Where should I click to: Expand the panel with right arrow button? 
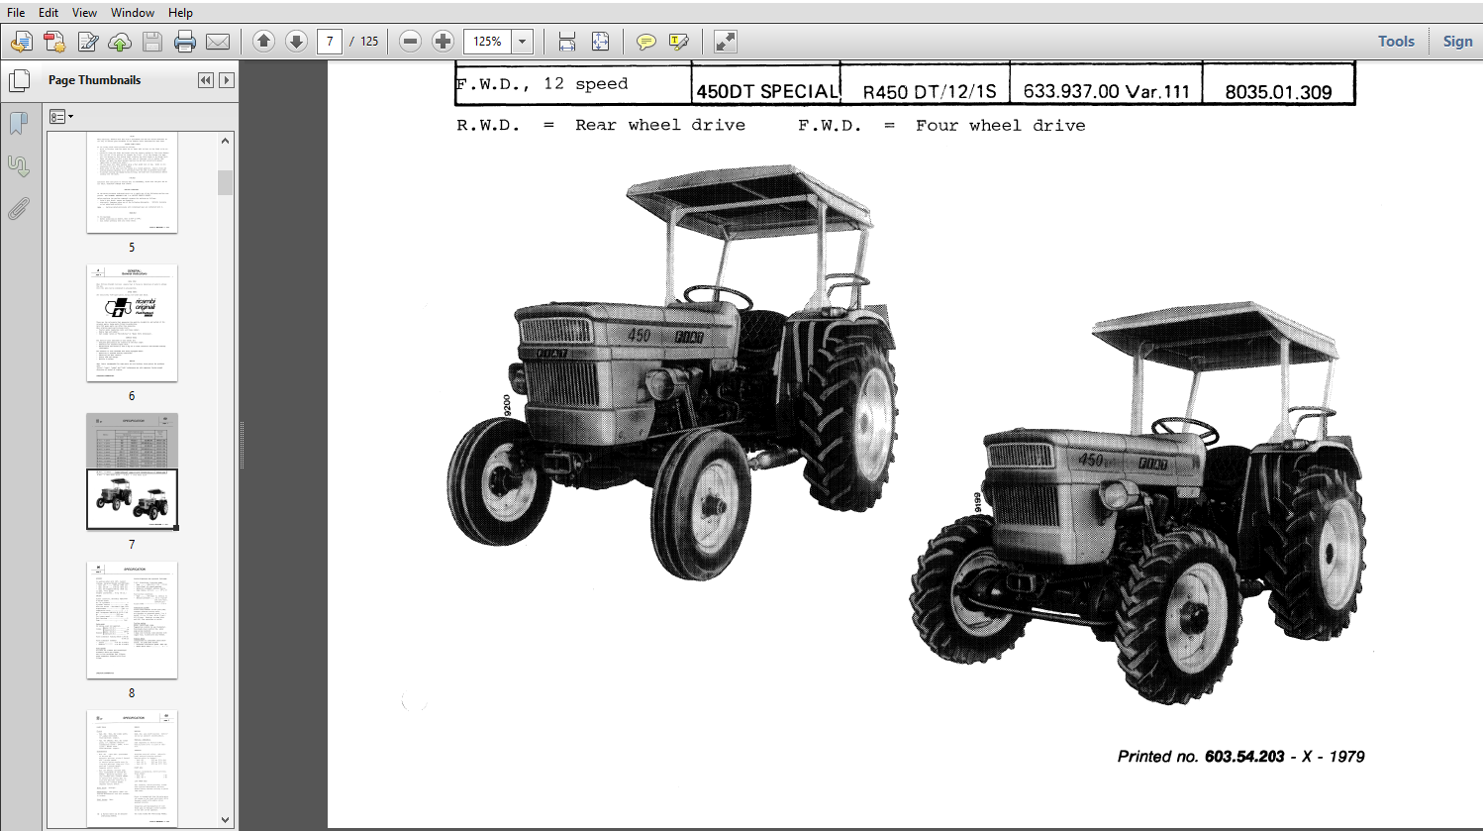tap(227, 80)
